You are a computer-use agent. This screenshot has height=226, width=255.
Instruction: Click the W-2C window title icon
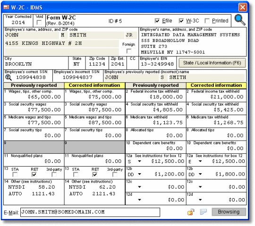(6, 7)
